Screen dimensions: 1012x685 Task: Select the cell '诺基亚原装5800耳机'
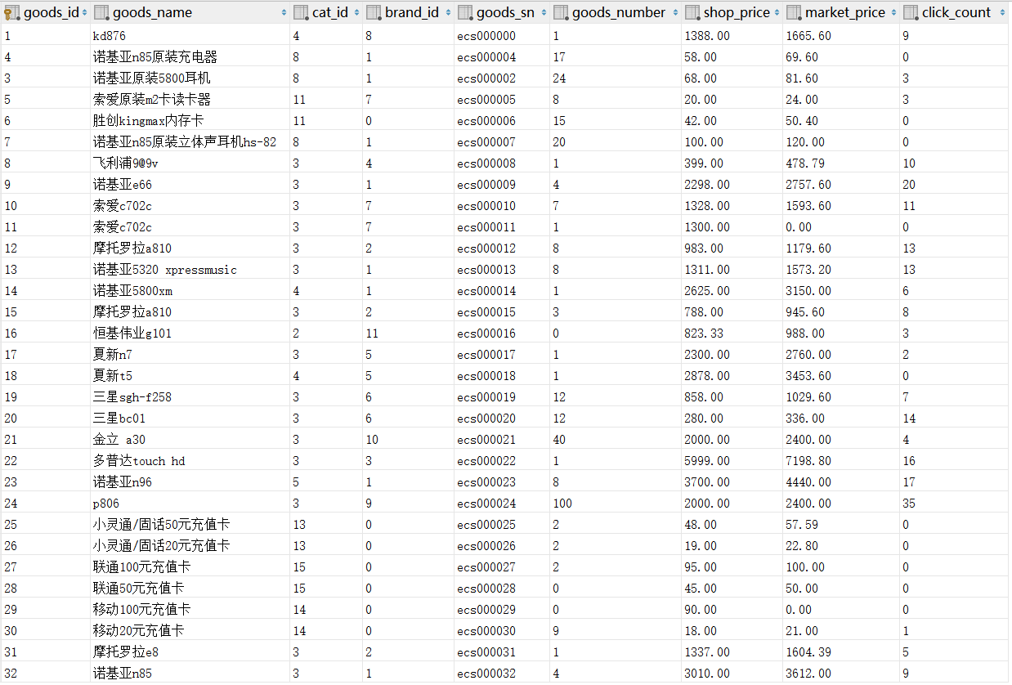point(152,78)
